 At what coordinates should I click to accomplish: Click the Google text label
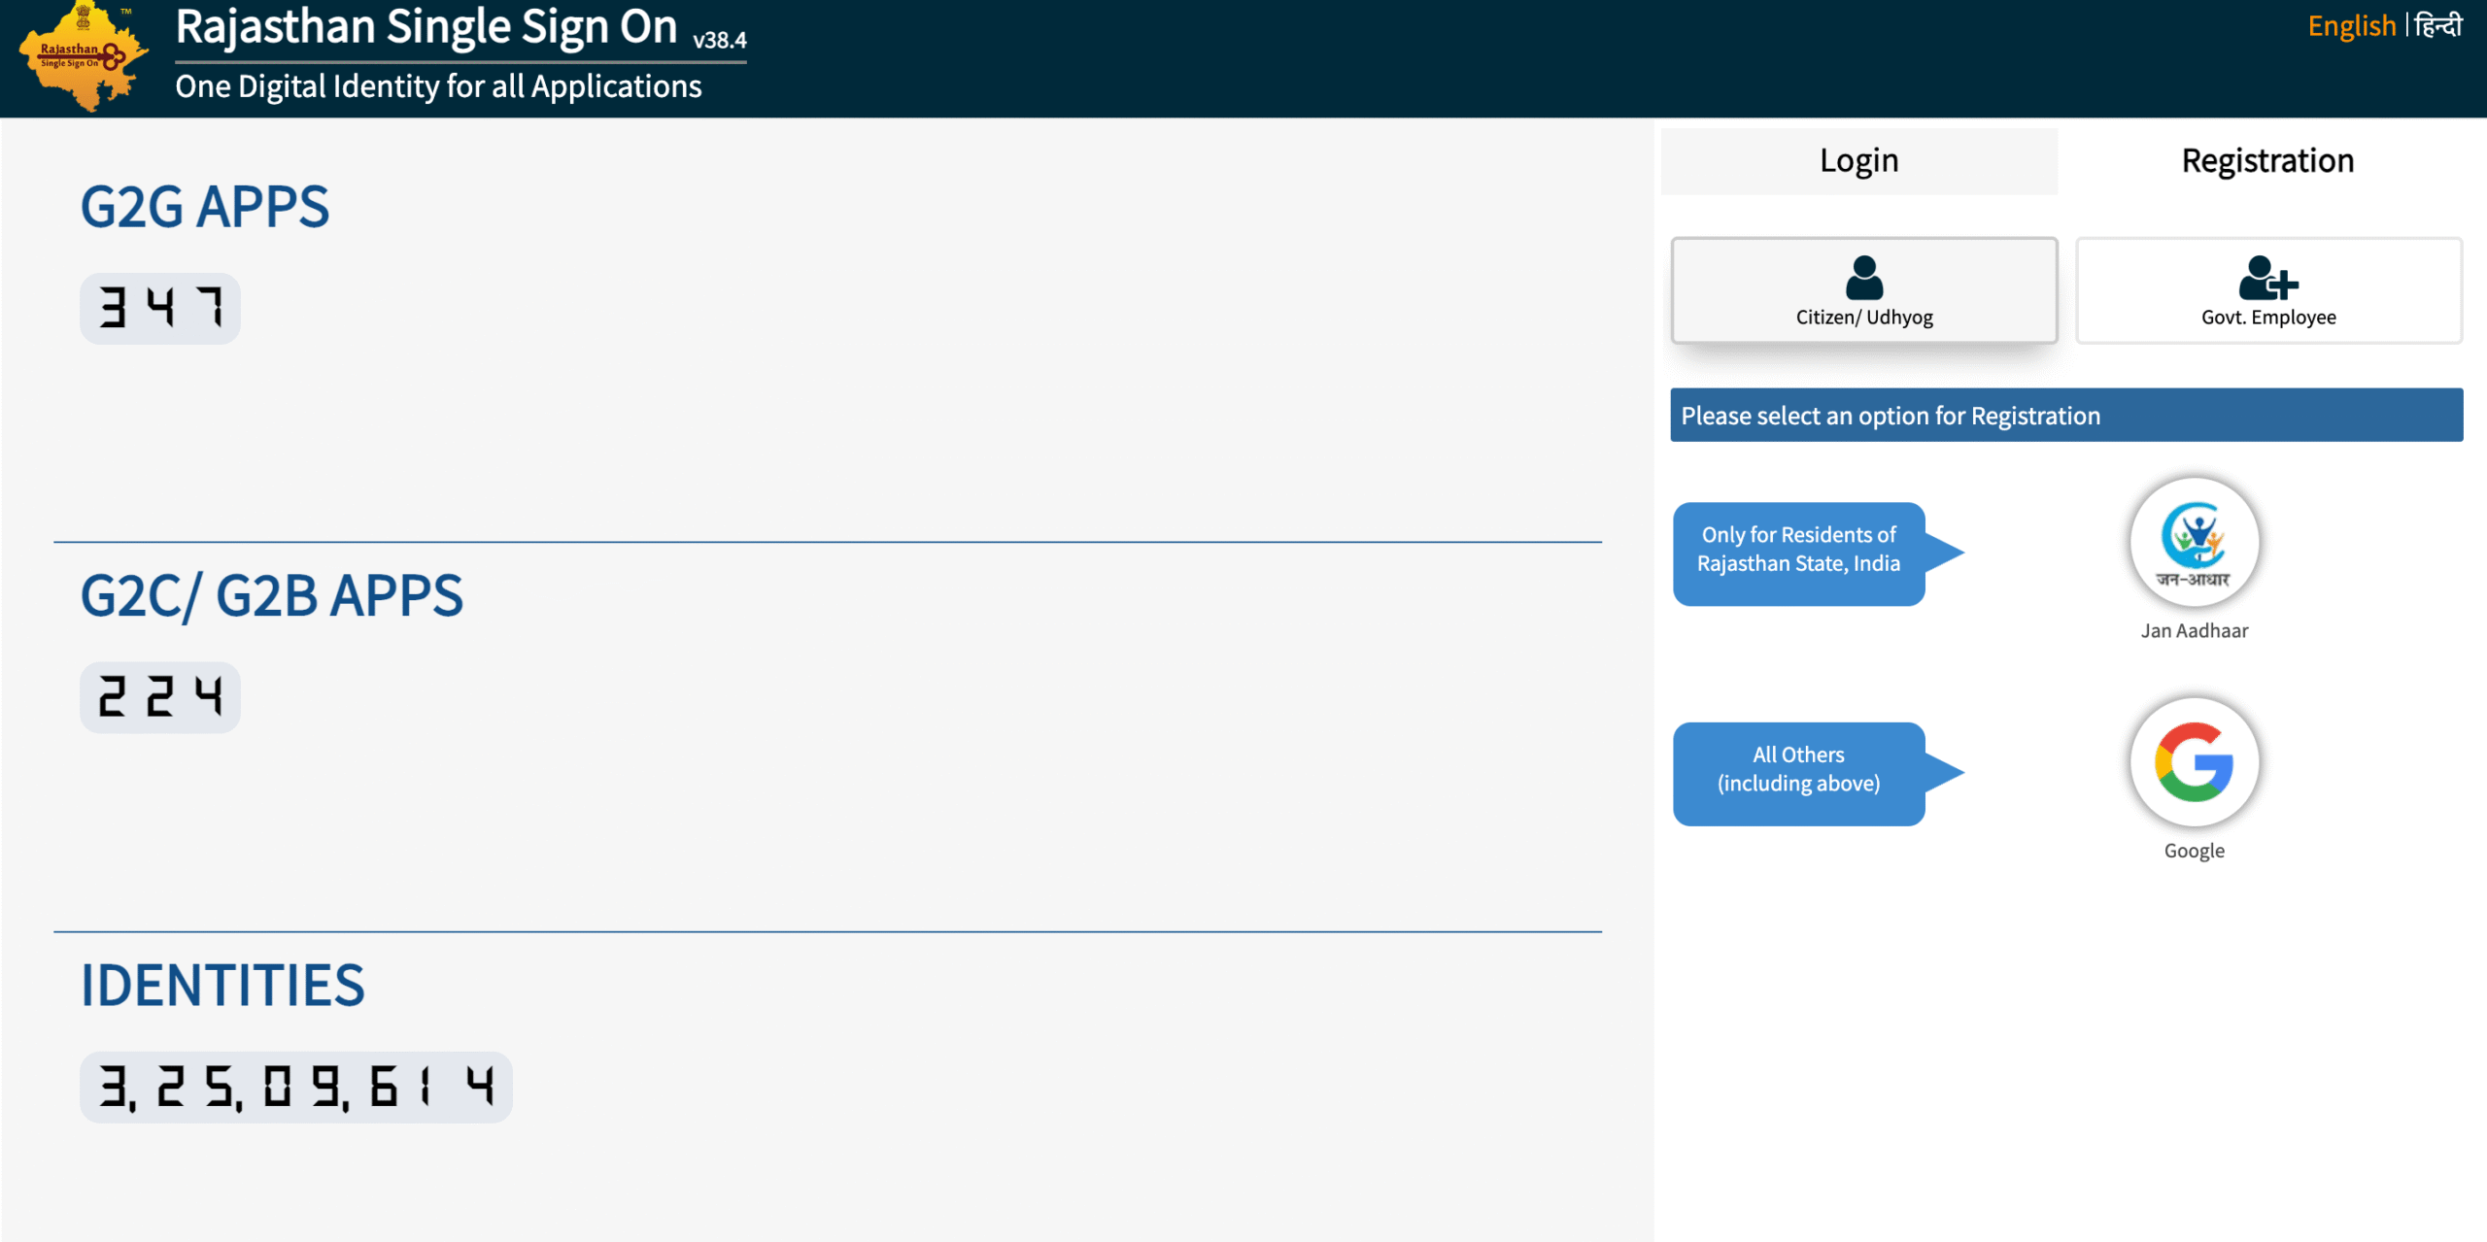pos(2194,851)
